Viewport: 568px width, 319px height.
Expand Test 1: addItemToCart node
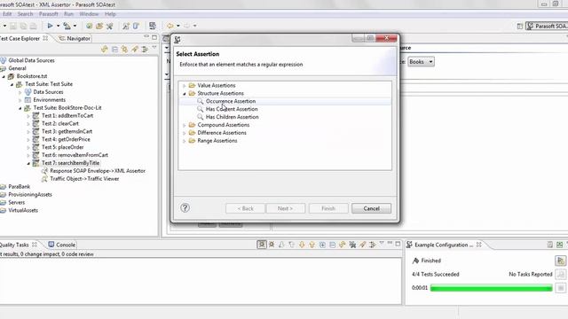coord(28,116)
